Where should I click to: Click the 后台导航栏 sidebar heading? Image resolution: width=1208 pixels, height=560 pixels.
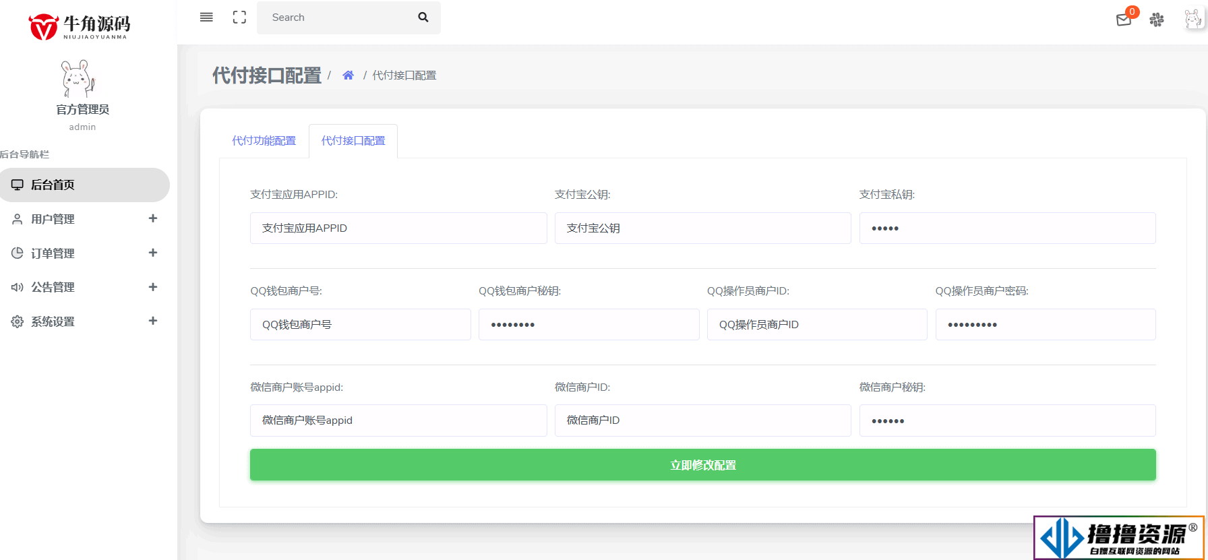click(24, 154)
